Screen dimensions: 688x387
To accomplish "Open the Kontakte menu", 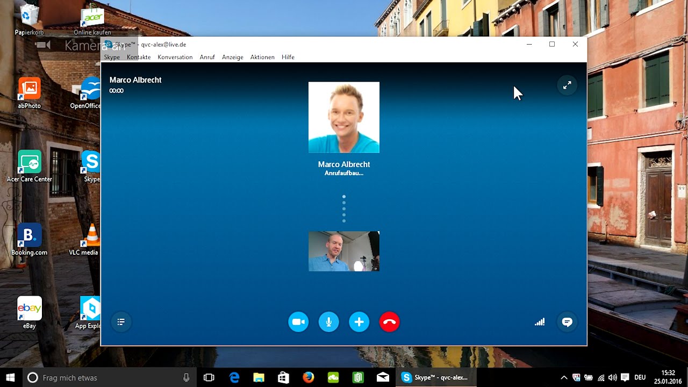I will [x=139, y=57].
